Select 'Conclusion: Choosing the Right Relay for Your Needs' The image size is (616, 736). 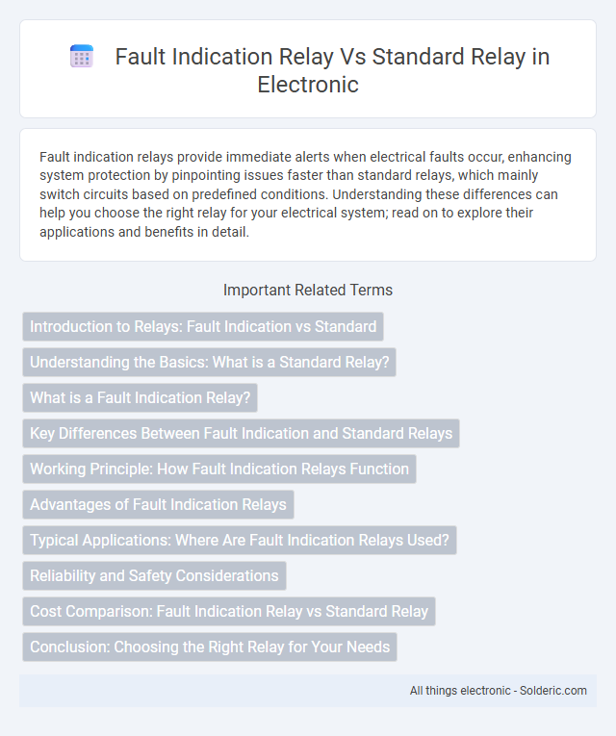point(210,647)
